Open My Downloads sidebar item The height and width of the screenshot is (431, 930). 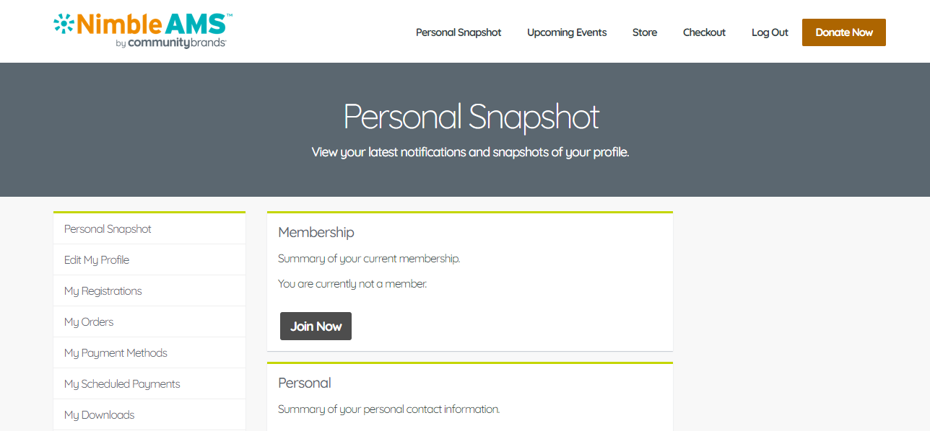[99, 415]
